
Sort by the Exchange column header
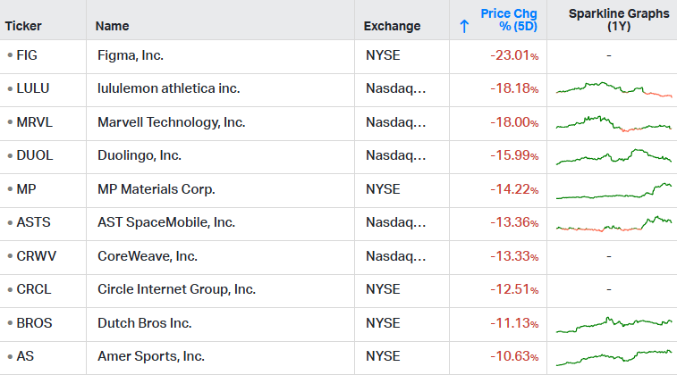pyautogui.click(x=392, y=26)
